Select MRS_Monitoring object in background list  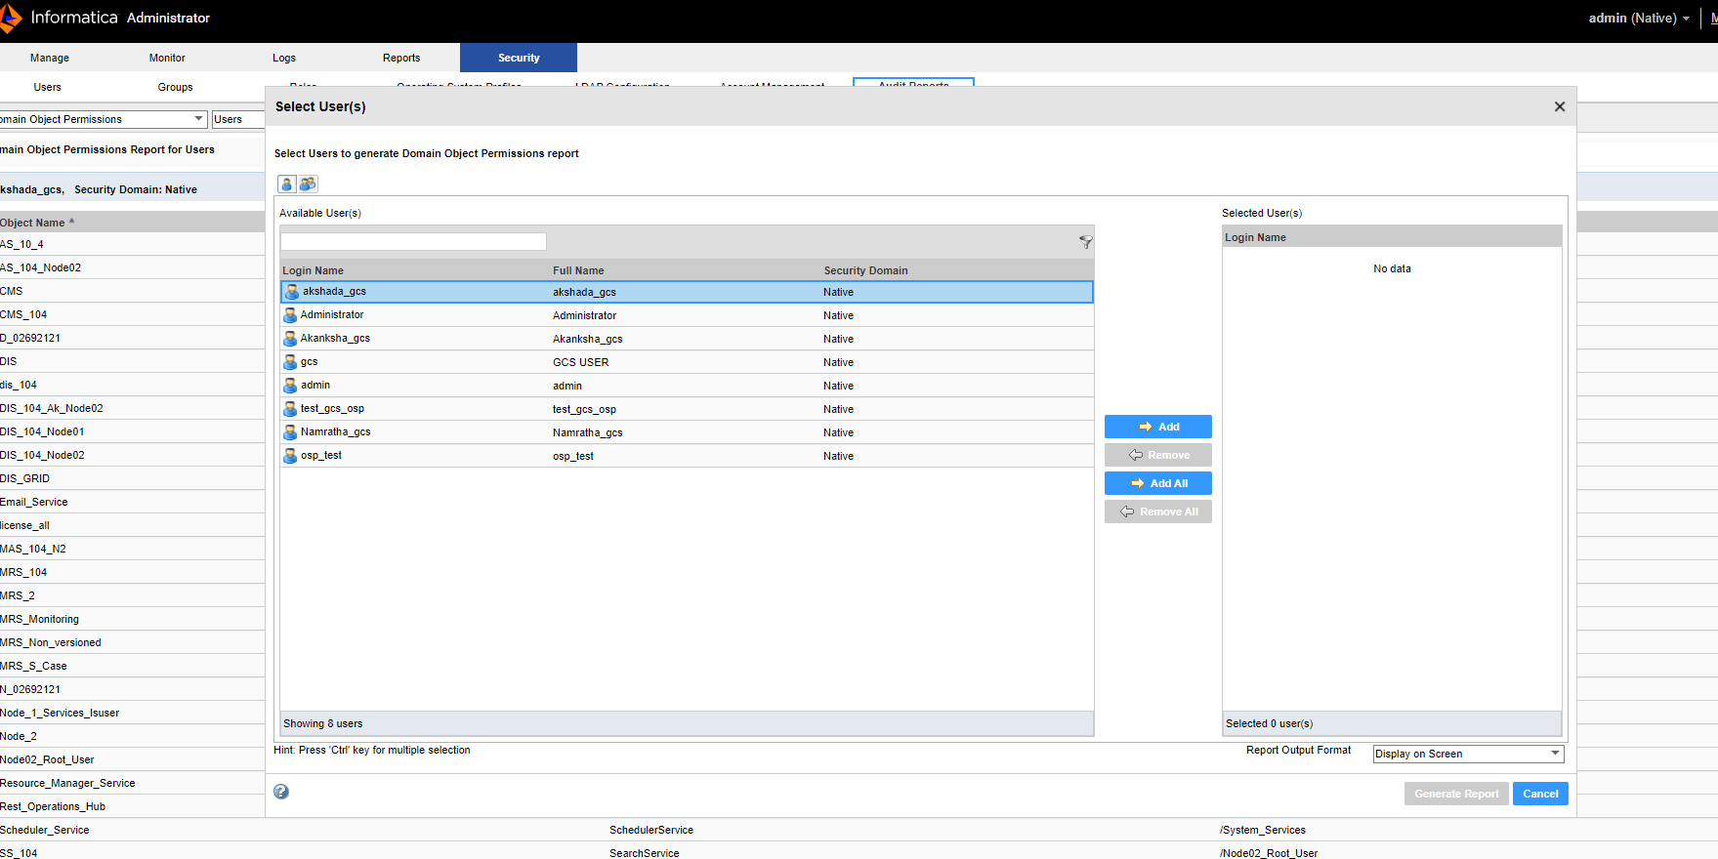pos(40,619)
